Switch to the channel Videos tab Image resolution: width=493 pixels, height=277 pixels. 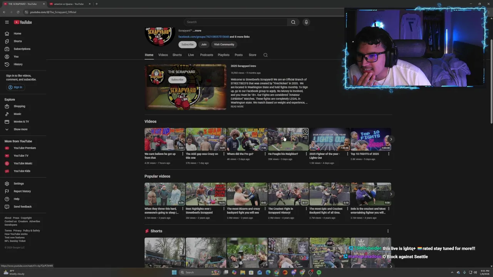click(x=163, y=55)
